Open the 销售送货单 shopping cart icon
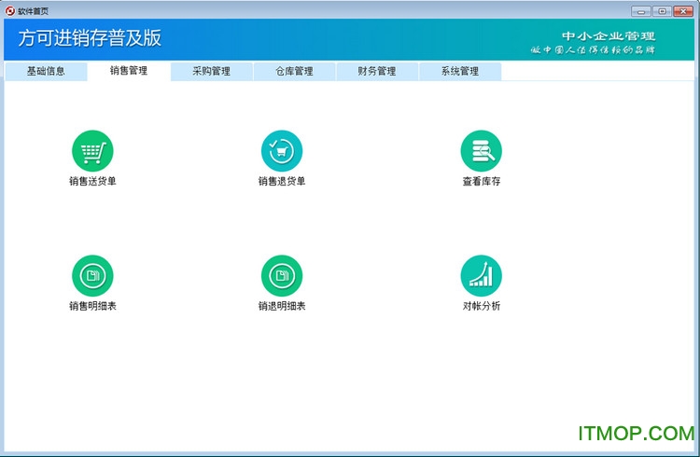This screenshot has height=457, width=700. 92,150
